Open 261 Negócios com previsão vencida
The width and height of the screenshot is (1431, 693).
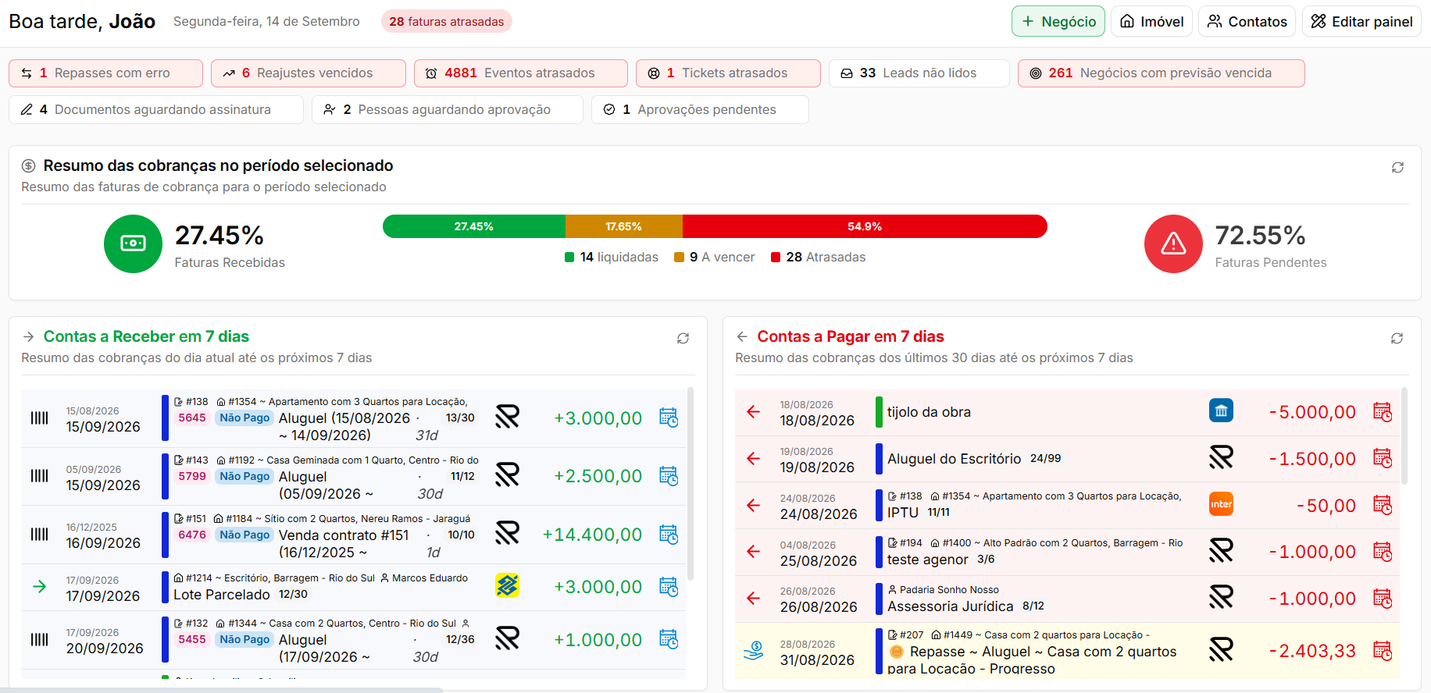click(x=1162, y=73)
